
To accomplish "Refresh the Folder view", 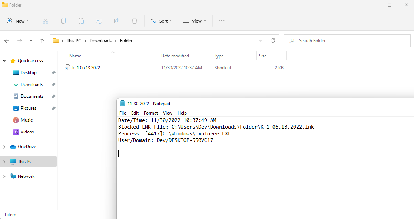I will (273, 40).
